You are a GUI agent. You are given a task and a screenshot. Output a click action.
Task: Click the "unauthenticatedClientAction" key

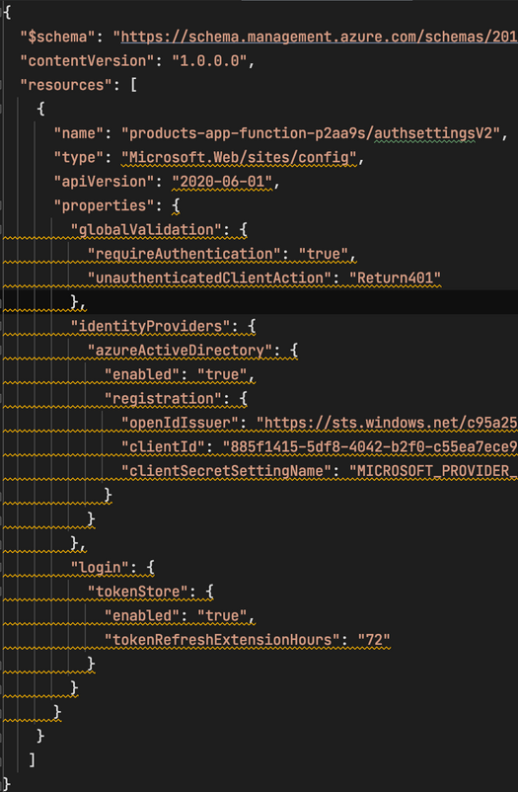(x=209, y=277)
